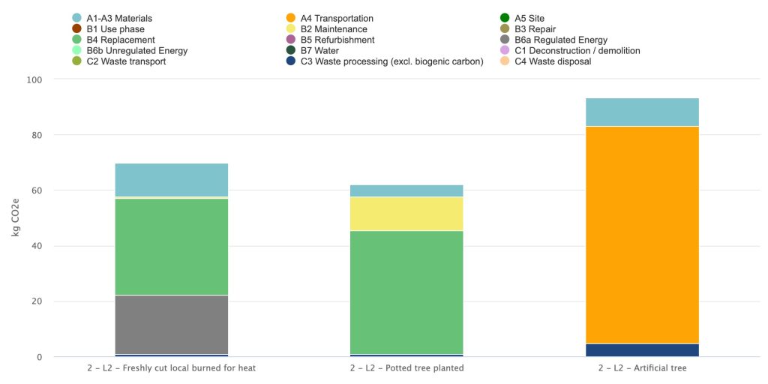Click the dark blue waste processing segment of Artificial tree
Screen dimensions: 768x384
[642, 350]
